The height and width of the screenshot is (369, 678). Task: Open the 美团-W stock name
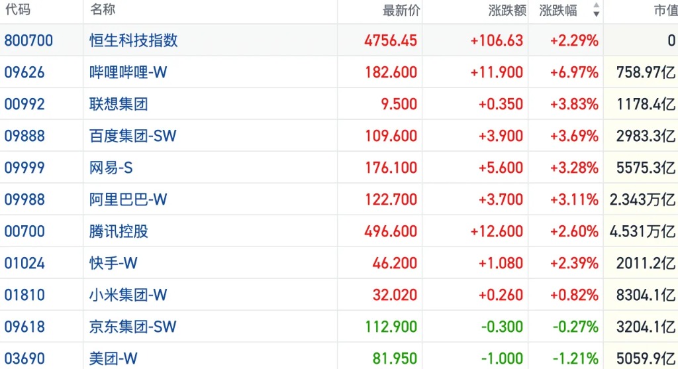coord(114,358)
